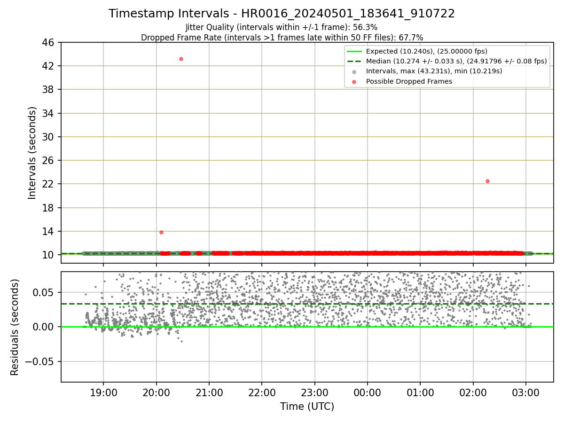Screen dimensions: 564x423
Task: Click the 21:00 x-axis tick label
Action: tap(209, 392)
